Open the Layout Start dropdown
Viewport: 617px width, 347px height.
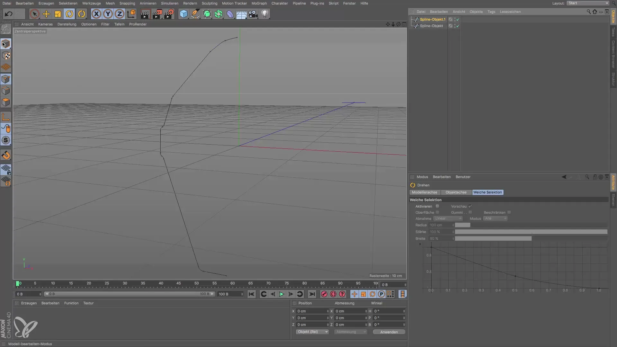588,3
